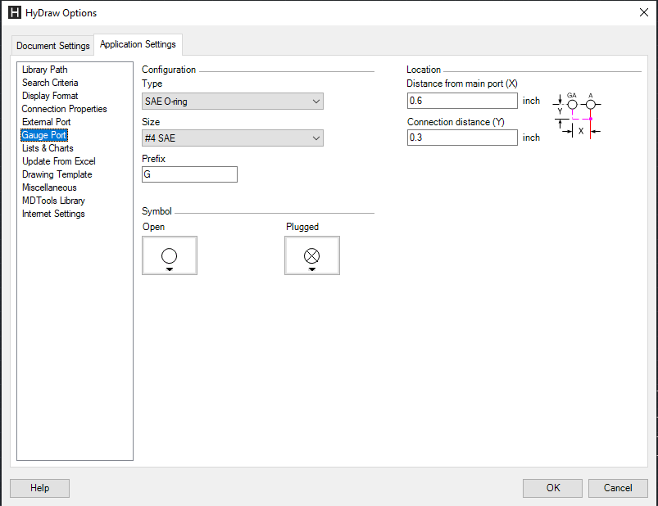Select the Gauge Port item
Image resolution: width=658 pixels, height=506 pixels.
tap(44, 135)
